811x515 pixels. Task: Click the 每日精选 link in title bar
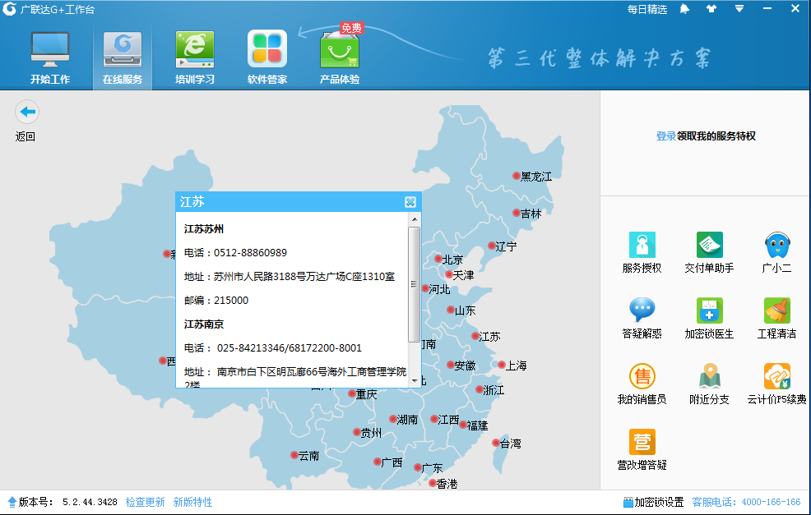[647, 9]
